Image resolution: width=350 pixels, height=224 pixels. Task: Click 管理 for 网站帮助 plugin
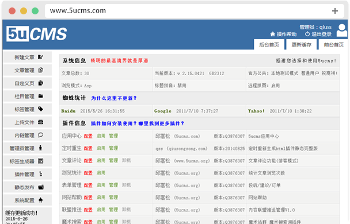(113, 197)
